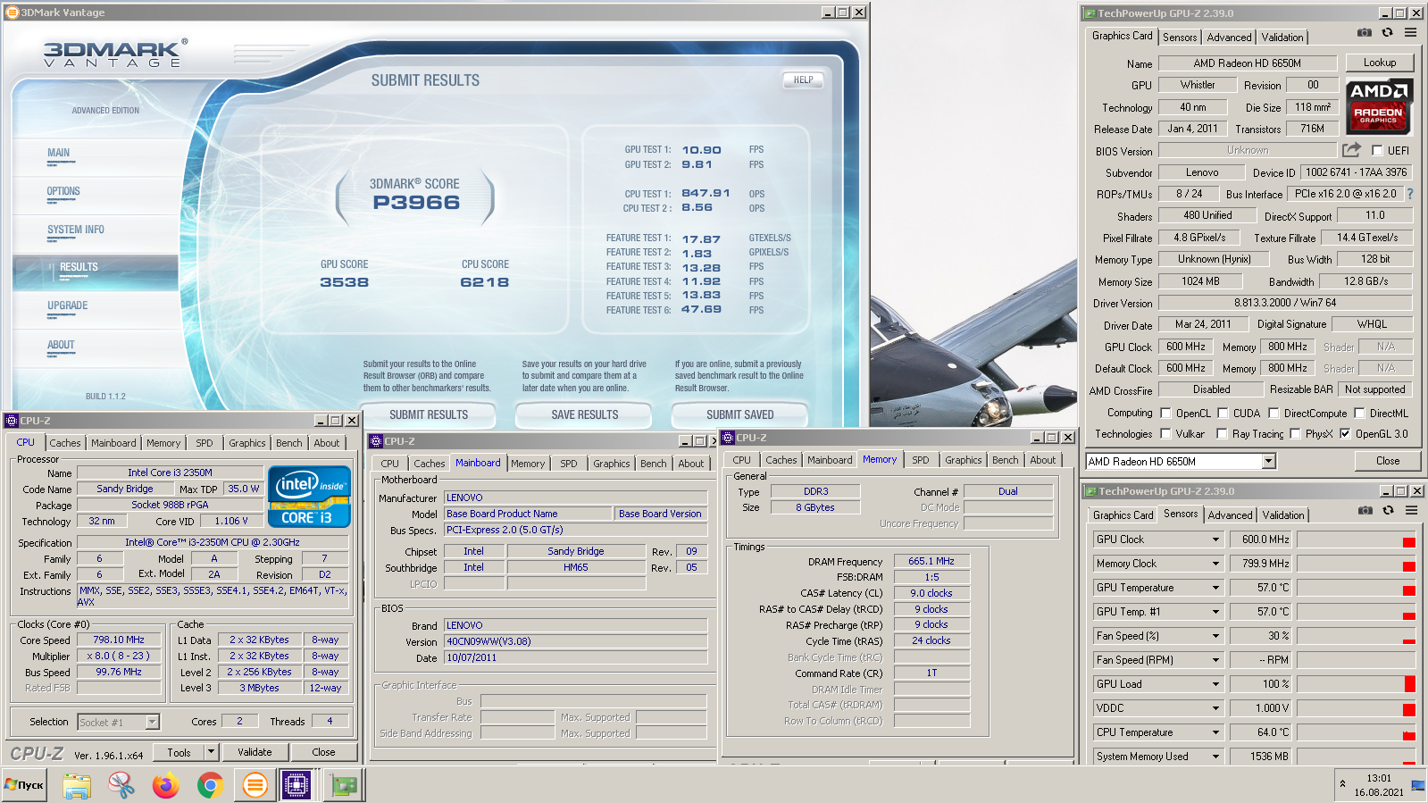Open Bench tab in CPU-Z Memory window
Viewport: 1428px width, 803px height.
(x=1005, y=460)
